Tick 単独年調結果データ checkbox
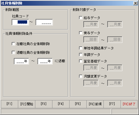Viewport: 139px width, 115px height. pyautogui.click(x=81, y=48)
